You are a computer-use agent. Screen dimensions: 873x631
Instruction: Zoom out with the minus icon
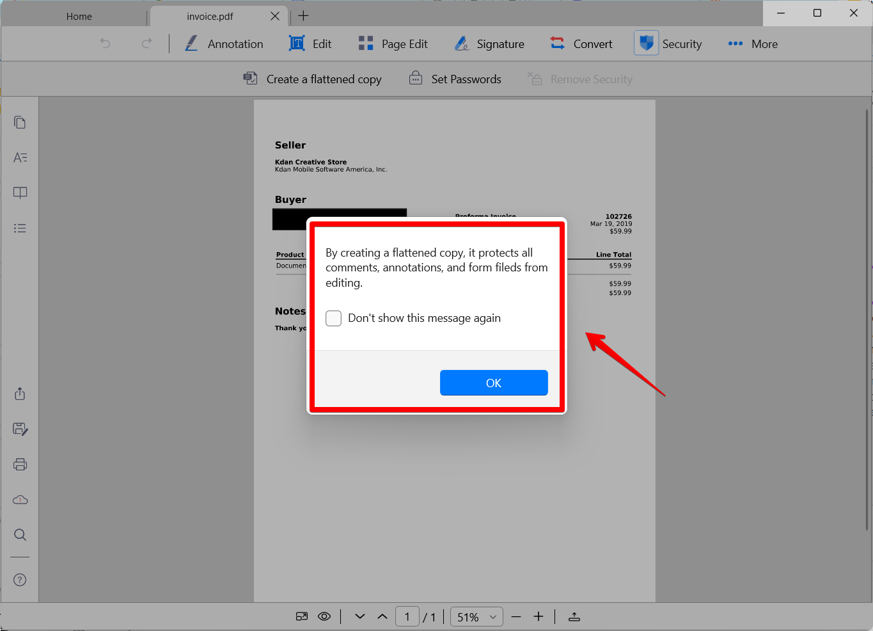(x=516, y=616)
